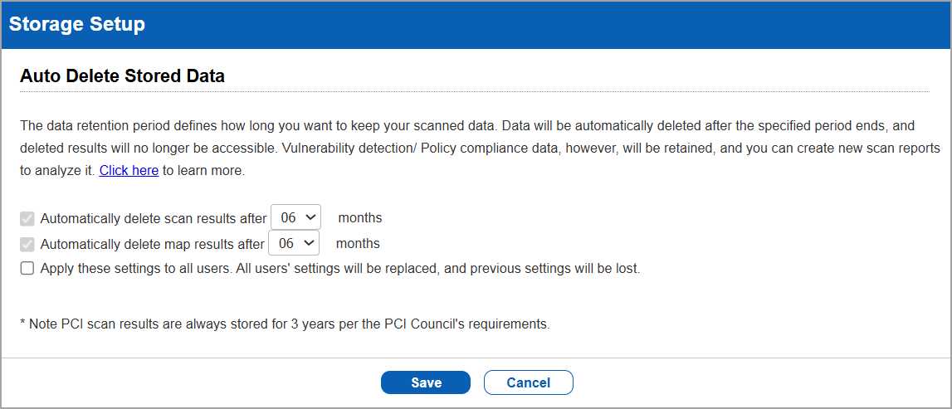The width and height of the screenshot is (952, 409).
Task: Click the Auto Delete Stored Data heading
Action: (122, 76)
